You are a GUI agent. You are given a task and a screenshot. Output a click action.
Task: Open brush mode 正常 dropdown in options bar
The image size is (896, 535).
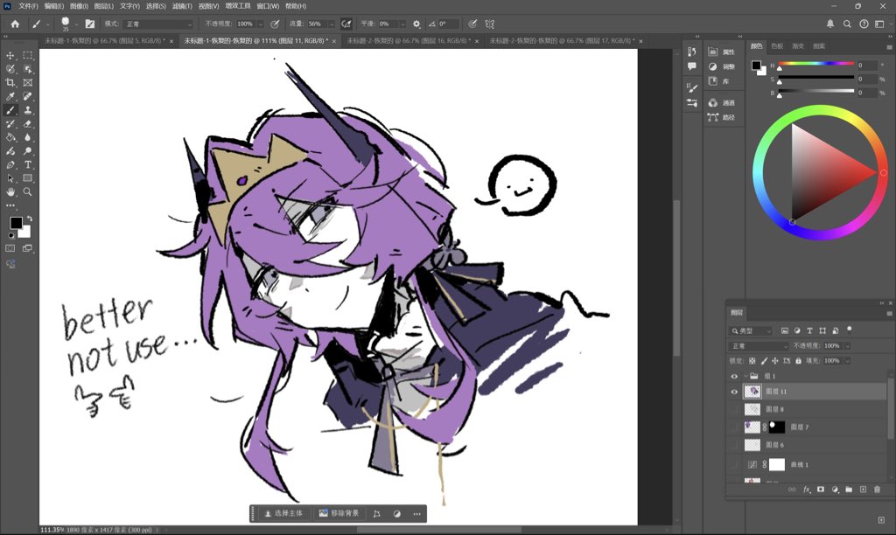[158, 24]
